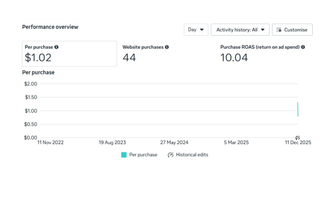
Task: Click the caret arrow on Day selector
Action: (202, 29)
